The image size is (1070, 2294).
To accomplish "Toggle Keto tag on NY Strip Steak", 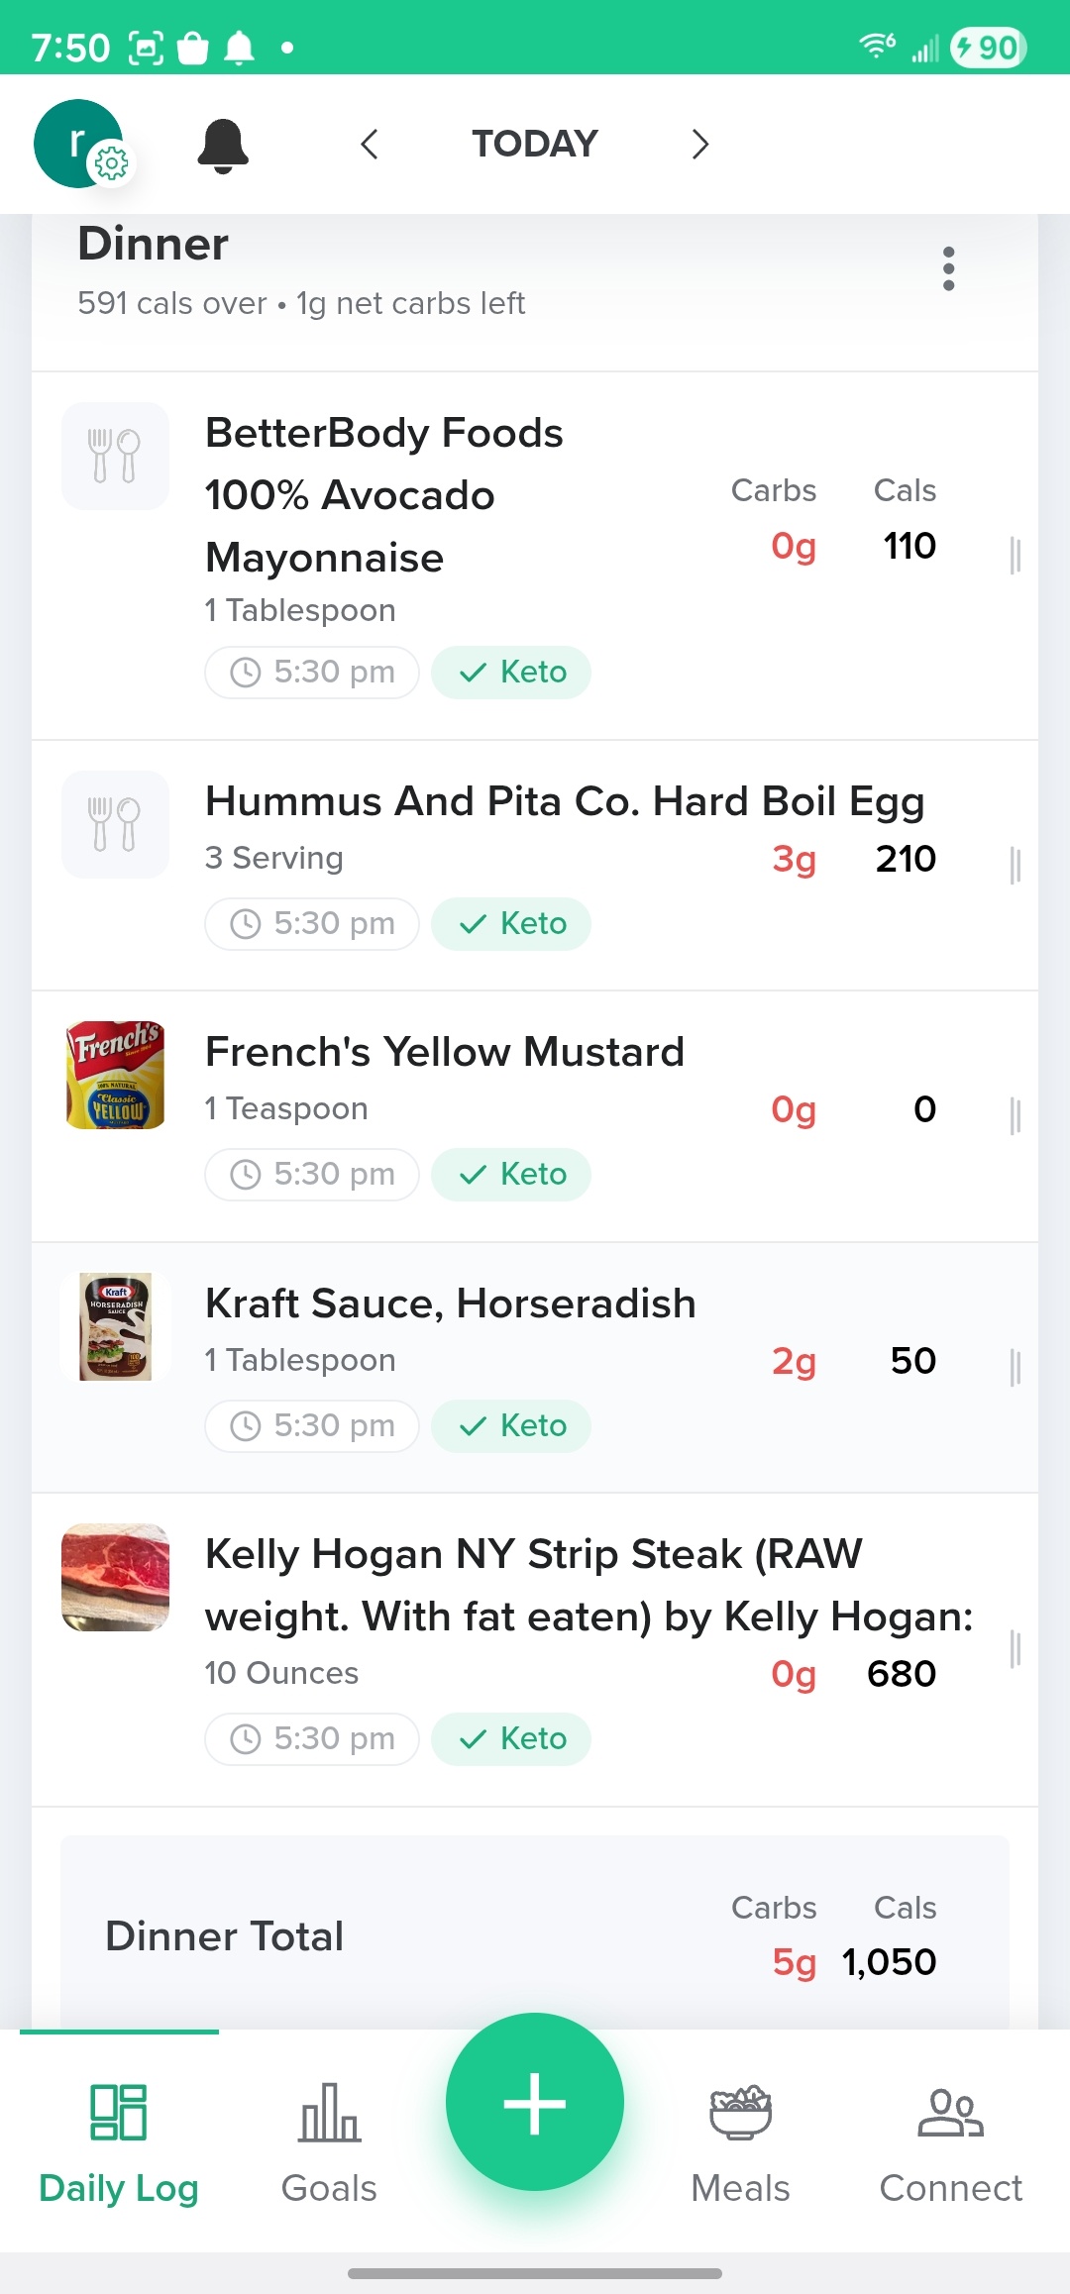I will (x=511, y=1739).
